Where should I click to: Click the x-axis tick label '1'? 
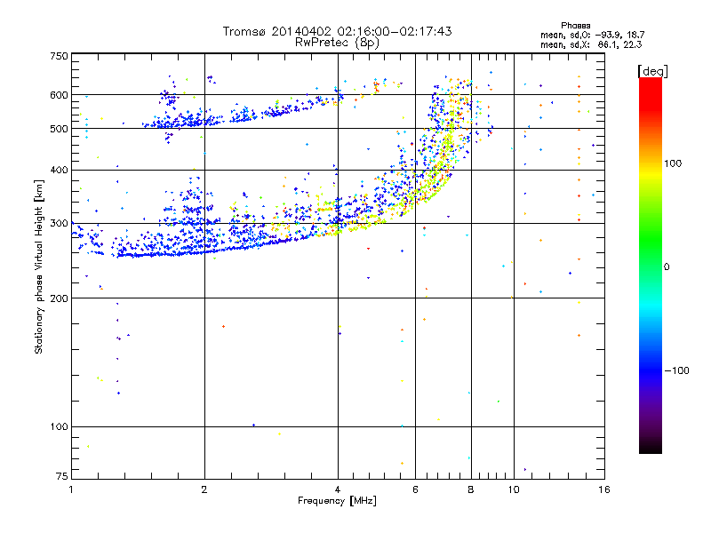coord(71,489)
